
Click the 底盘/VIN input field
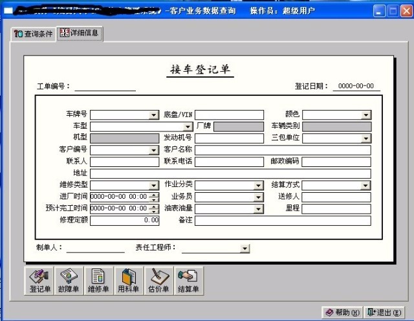[229, 115]
